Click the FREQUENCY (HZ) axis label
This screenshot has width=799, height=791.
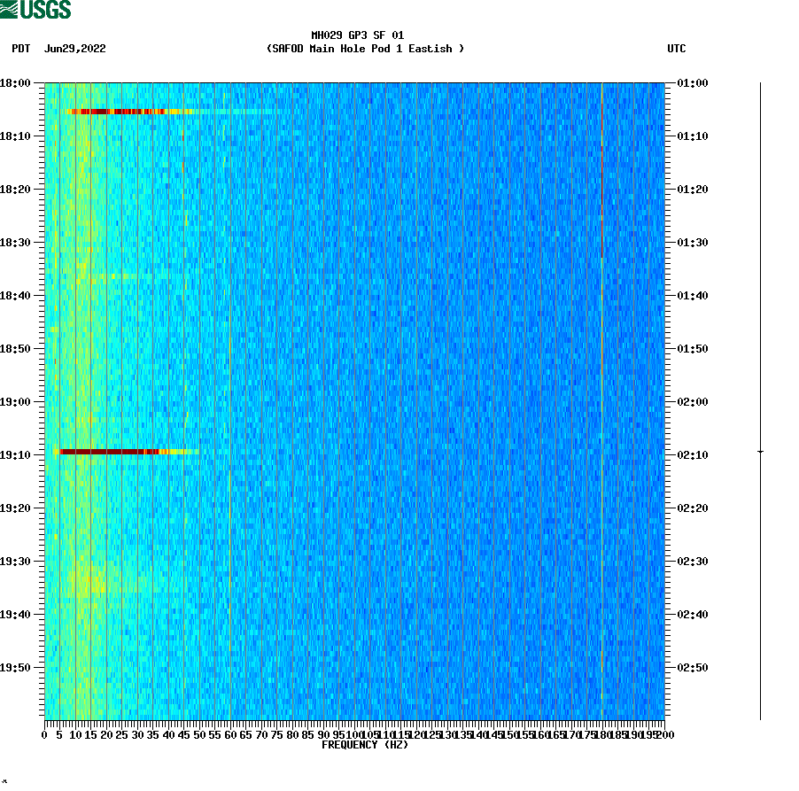click(x=365, y=744)
